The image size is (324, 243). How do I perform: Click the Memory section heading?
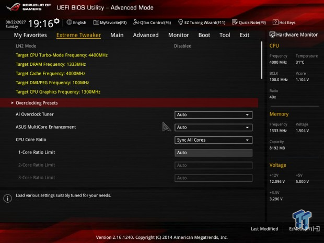279,114
